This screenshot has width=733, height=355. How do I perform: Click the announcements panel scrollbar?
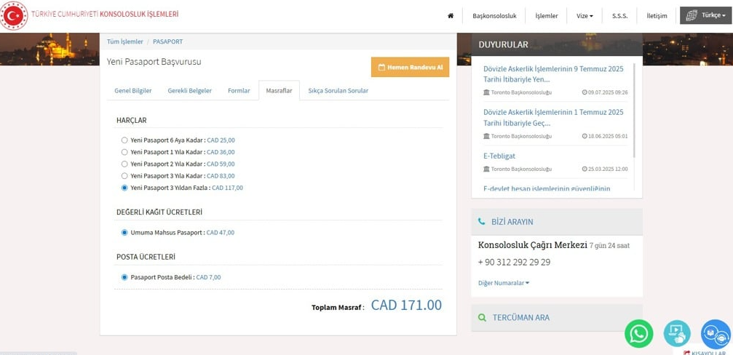pyautogui.click(x=634, y=109)
